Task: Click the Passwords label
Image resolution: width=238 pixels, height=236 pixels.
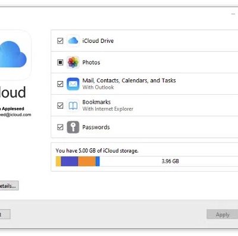Action: 96,127
